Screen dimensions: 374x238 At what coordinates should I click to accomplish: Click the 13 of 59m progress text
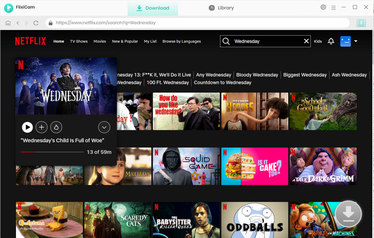coord(99,152)
